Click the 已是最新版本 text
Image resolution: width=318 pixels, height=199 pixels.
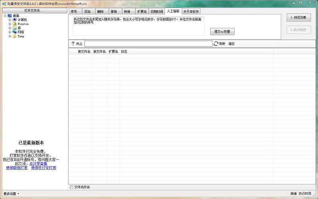point(31,143)
